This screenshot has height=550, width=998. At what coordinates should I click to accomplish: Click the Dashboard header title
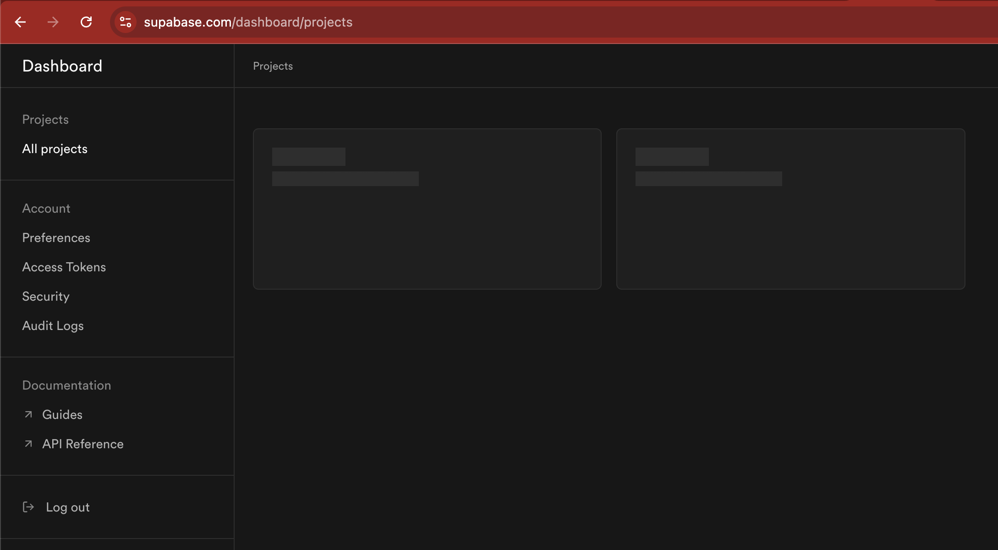(62, 66)
